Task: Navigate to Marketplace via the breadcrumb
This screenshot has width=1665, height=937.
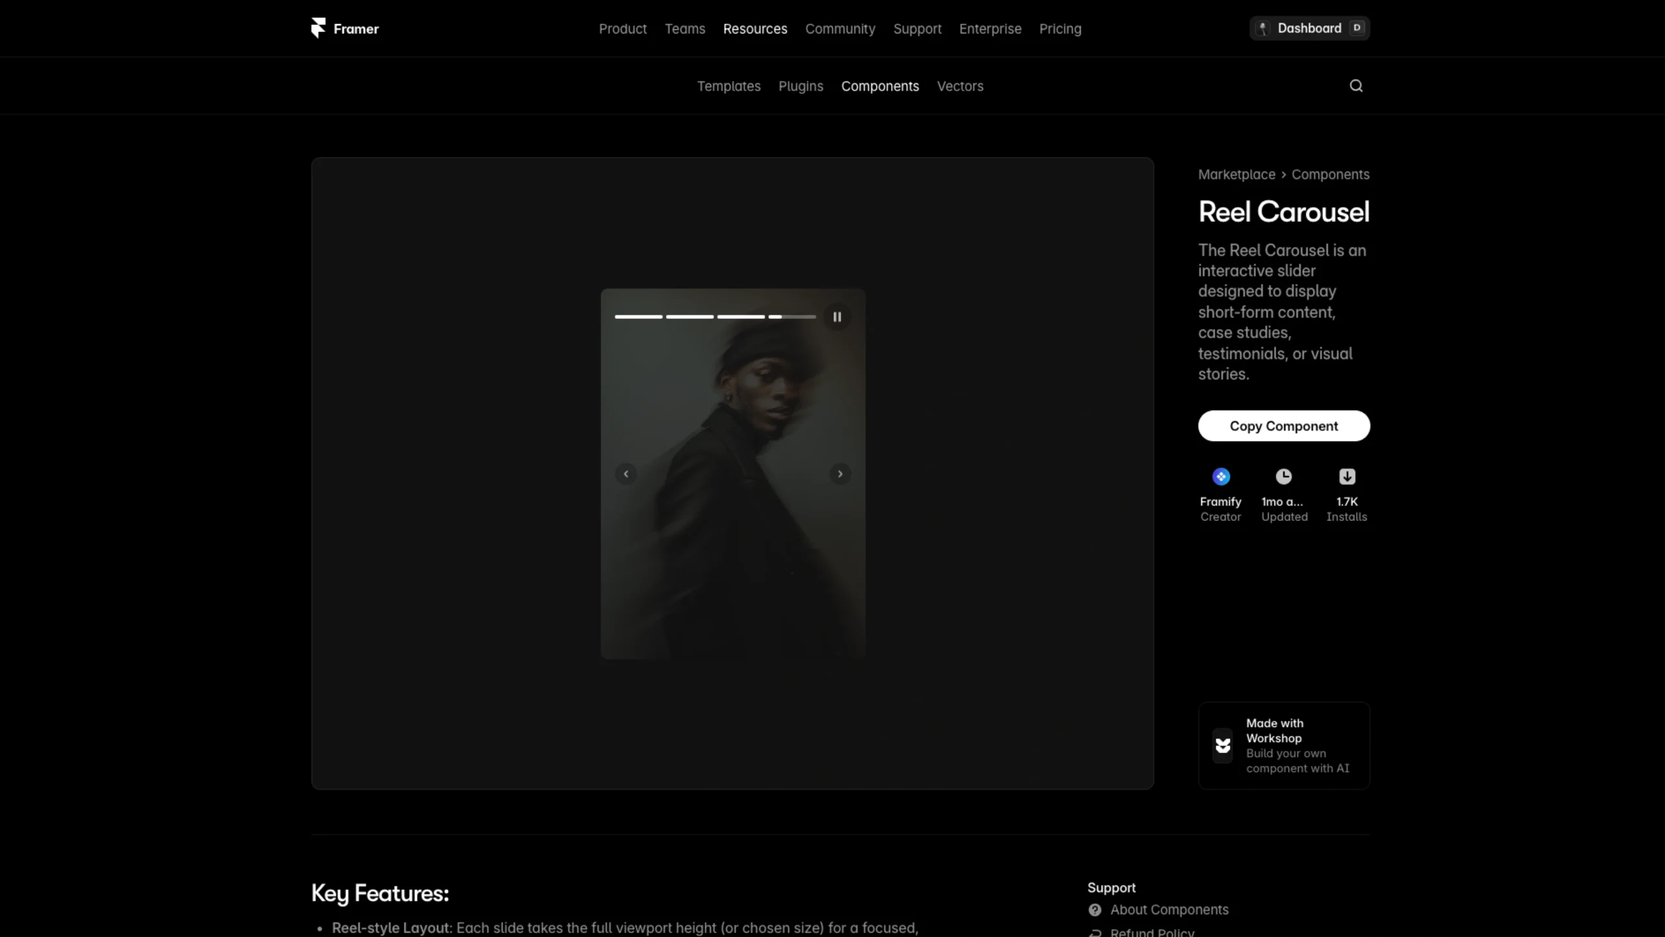Action: click(1236, 174)
